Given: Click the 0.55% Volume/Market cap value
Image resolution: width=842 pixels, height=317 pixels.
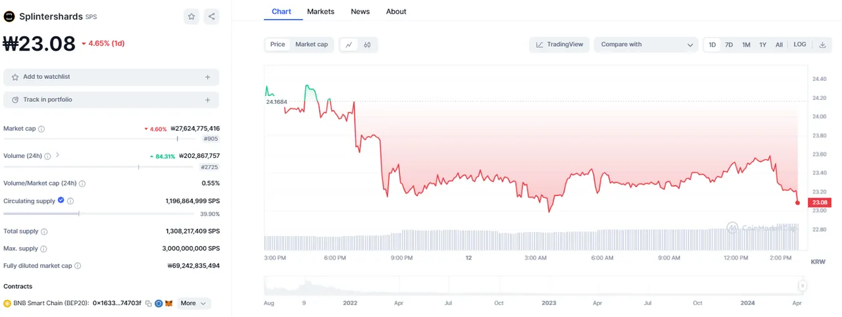Looking at the screenshot, I should pos(210,183).
